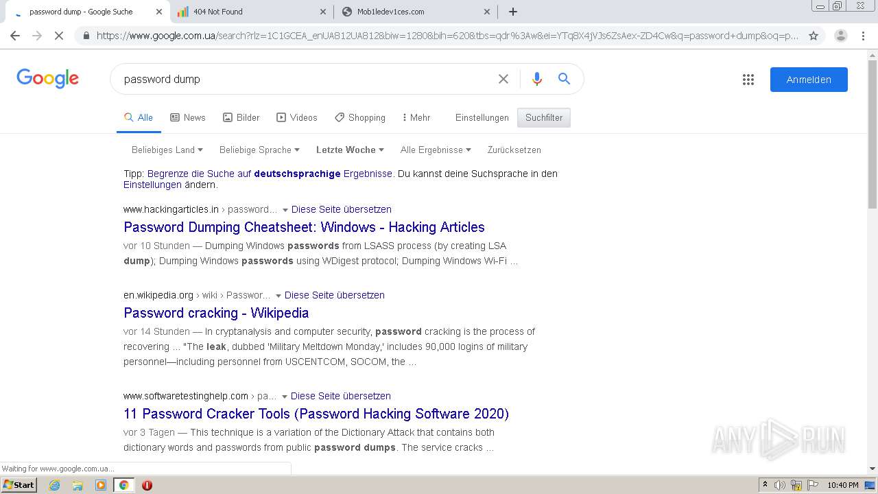Open Chrome taskbar button
This screenshot has width=878, height=494.
(124, 485)
